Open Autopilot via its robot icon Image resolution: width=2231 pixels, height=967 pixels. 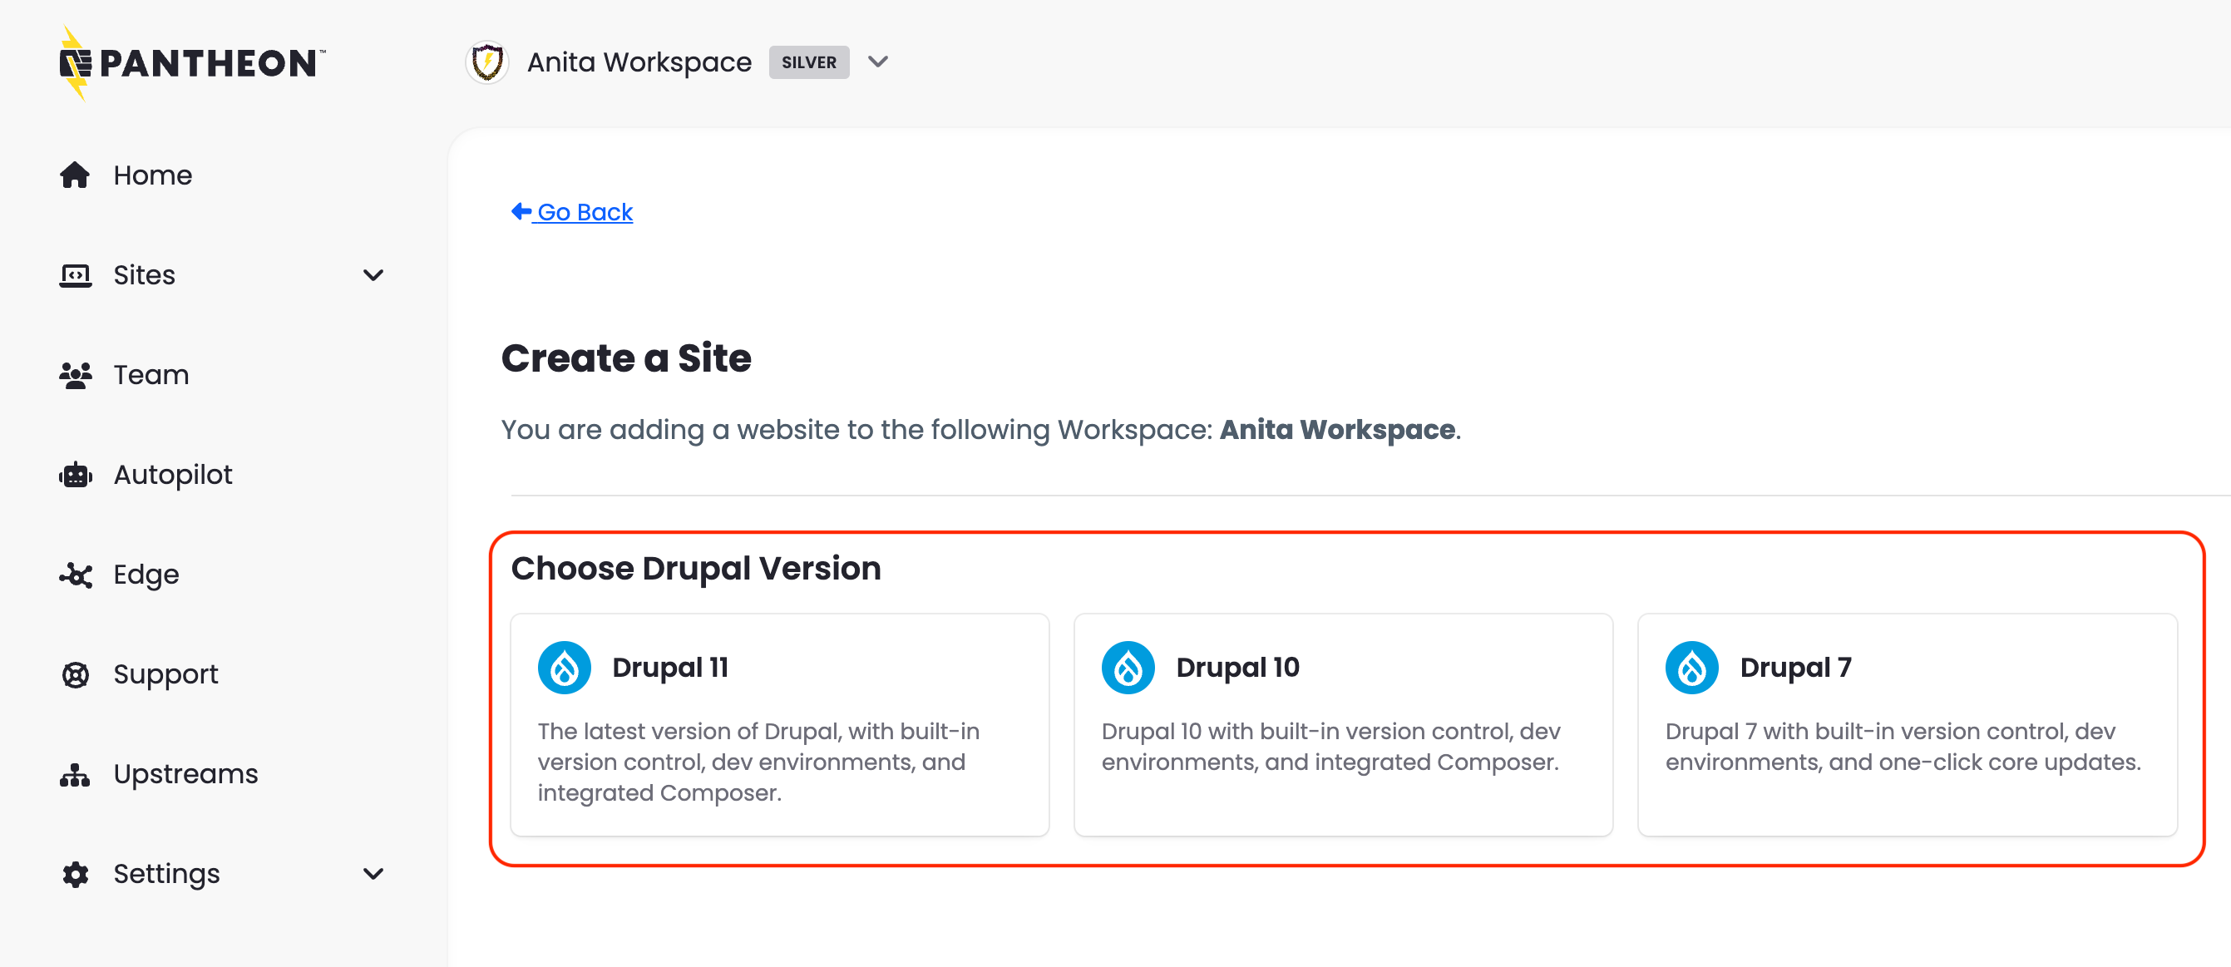(x=77, y=474)
